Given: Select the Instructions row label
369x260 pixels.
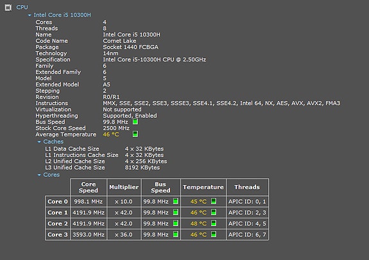Looking at the screenshot, I should point(52,103).
